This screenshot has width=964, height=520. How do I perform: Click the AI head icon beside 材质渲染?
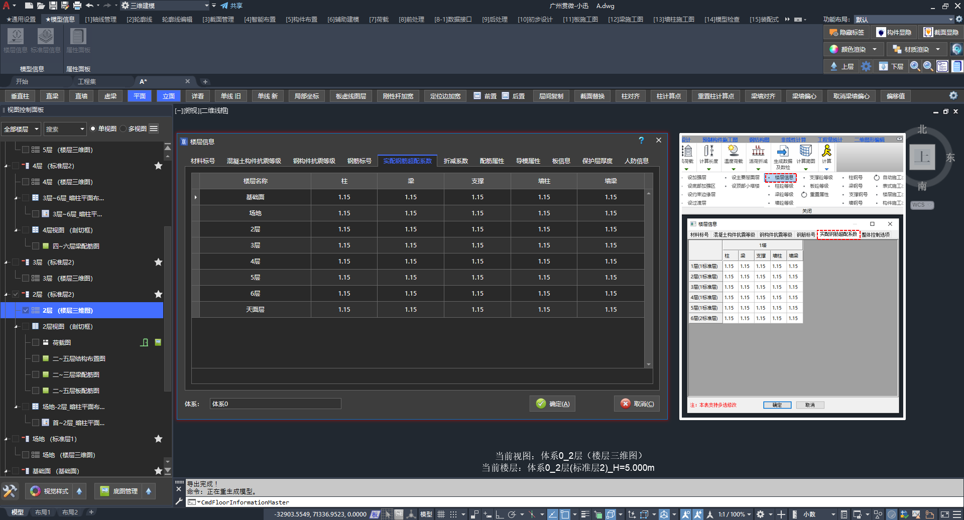[x=956, y=49]
